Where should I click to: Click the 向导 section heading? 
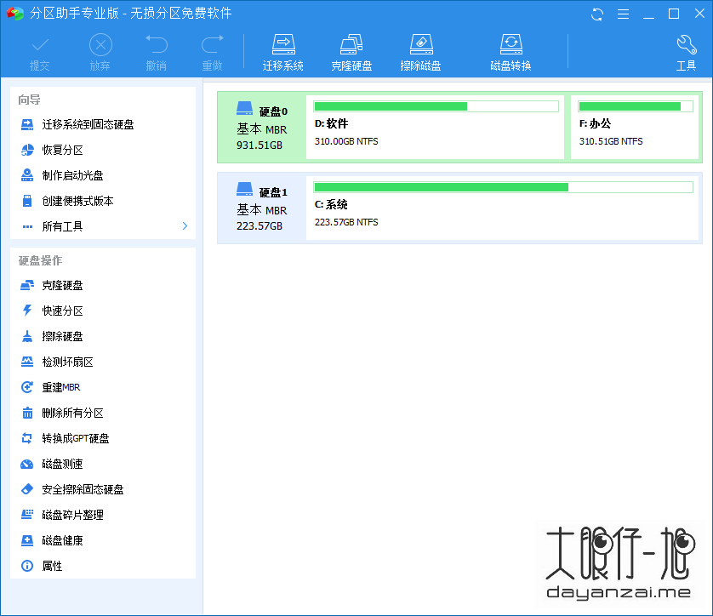coord(29,100)
